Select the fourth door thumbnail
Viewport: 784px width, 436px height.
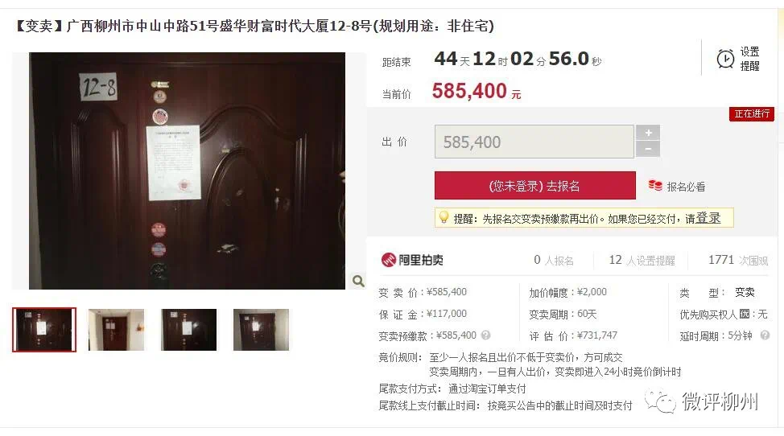coord(261,330)
